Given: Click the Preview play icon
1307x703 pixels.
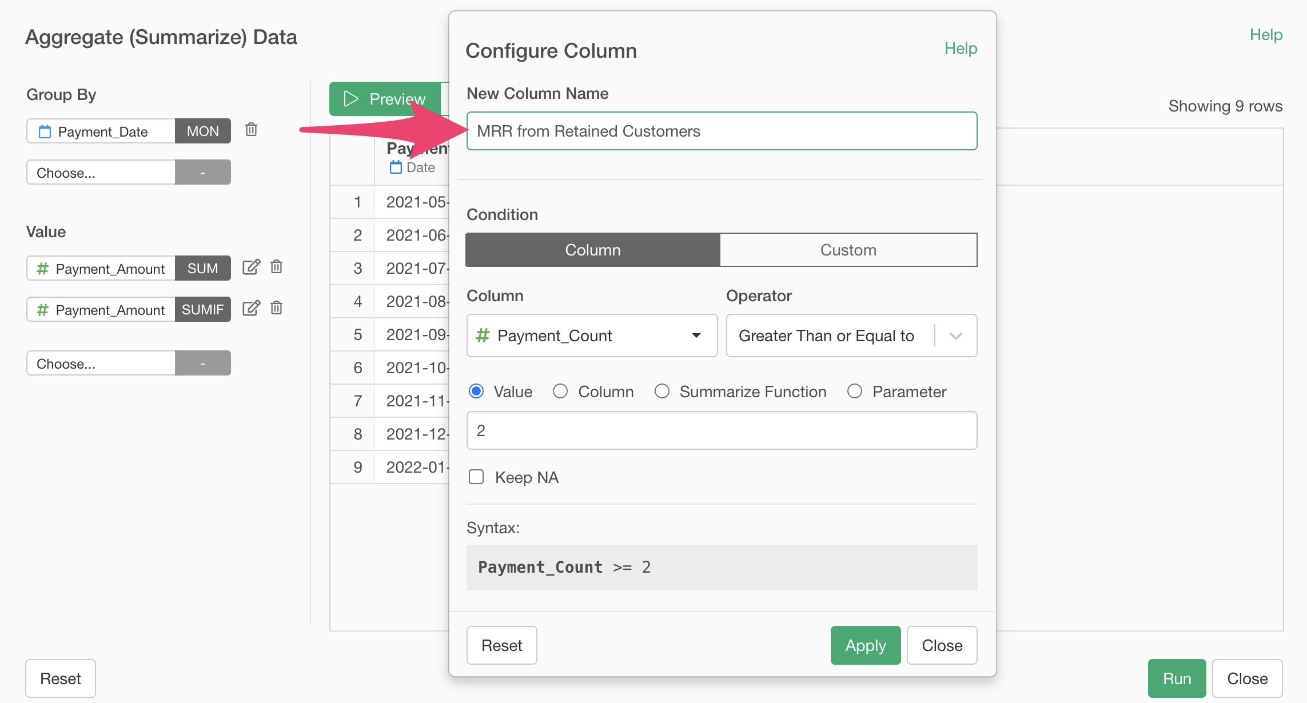Looking at the screenshot, I should [350, 99].
